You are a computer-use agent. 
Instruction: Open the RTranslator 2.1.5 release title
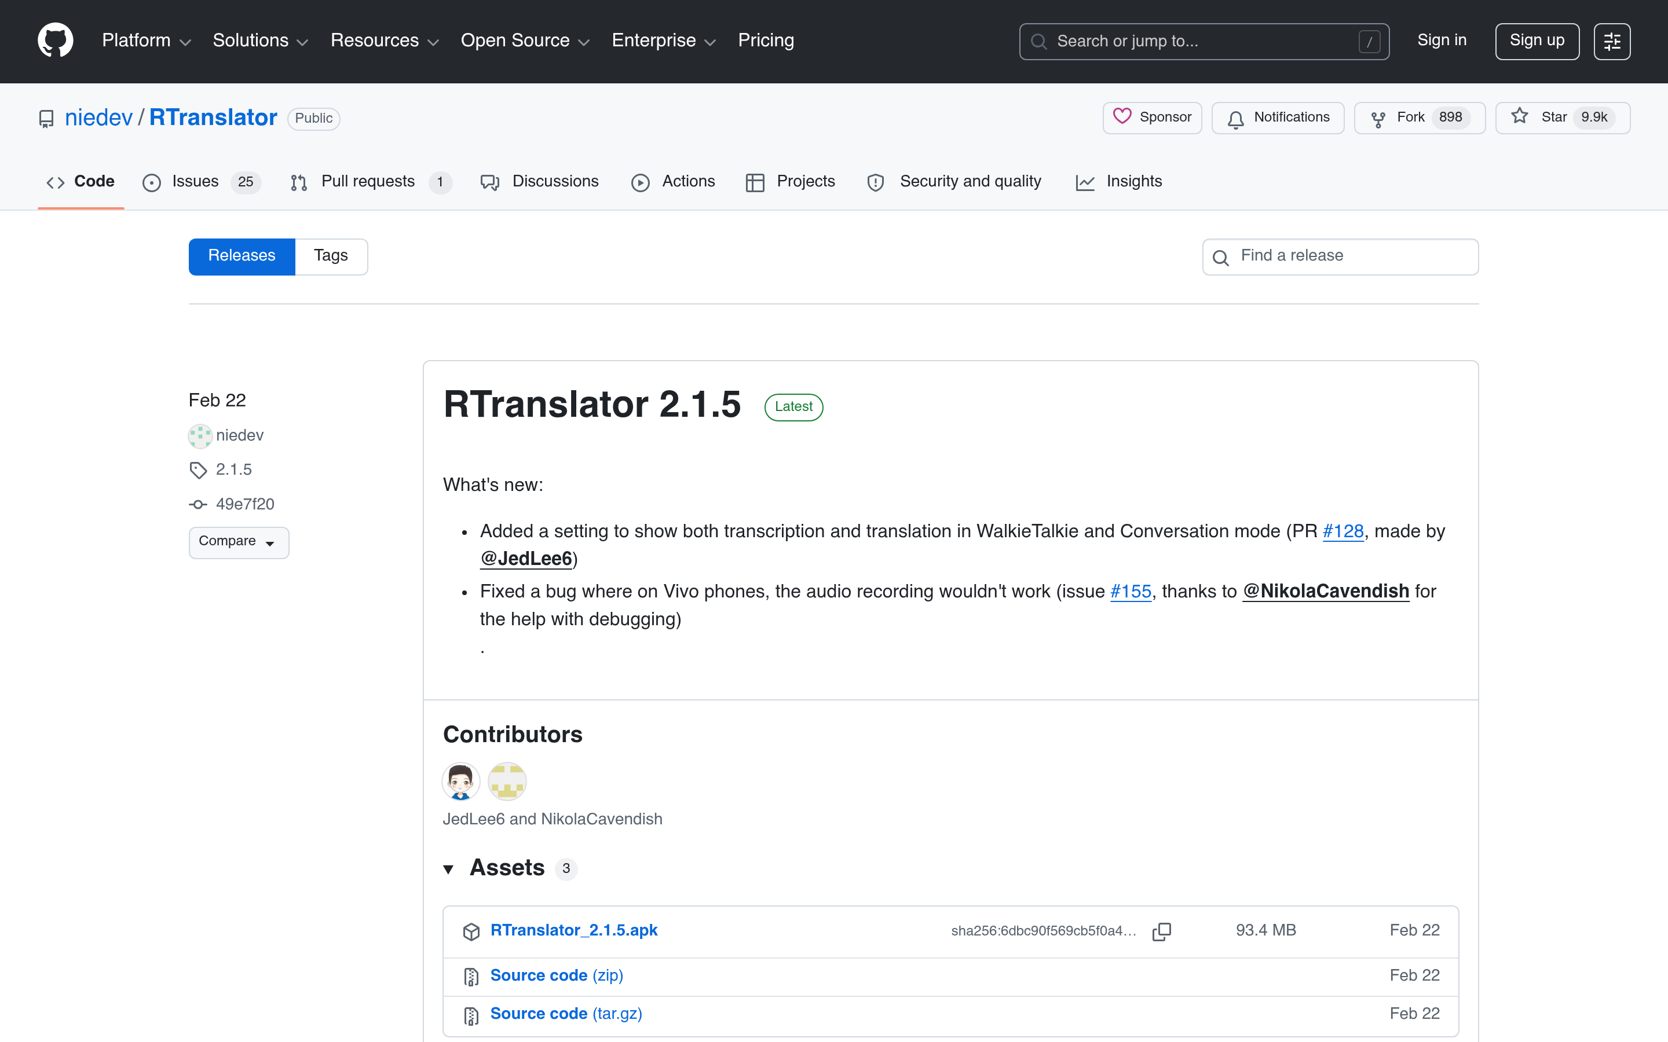pos(592,404)
